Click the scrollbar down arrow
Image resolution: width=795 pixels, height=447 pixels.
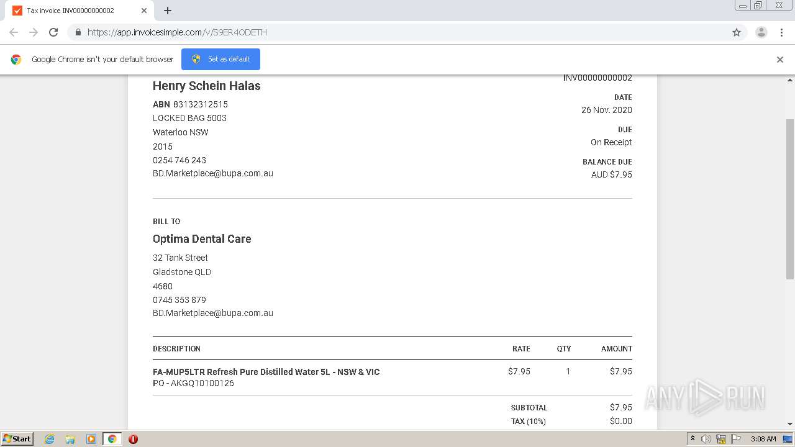pyautogui.click(x=790, y=424)
